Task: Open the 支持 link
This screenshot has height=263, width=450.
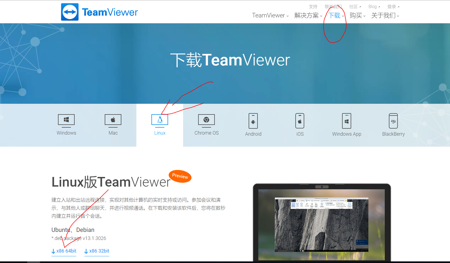Action: (313, 7)
